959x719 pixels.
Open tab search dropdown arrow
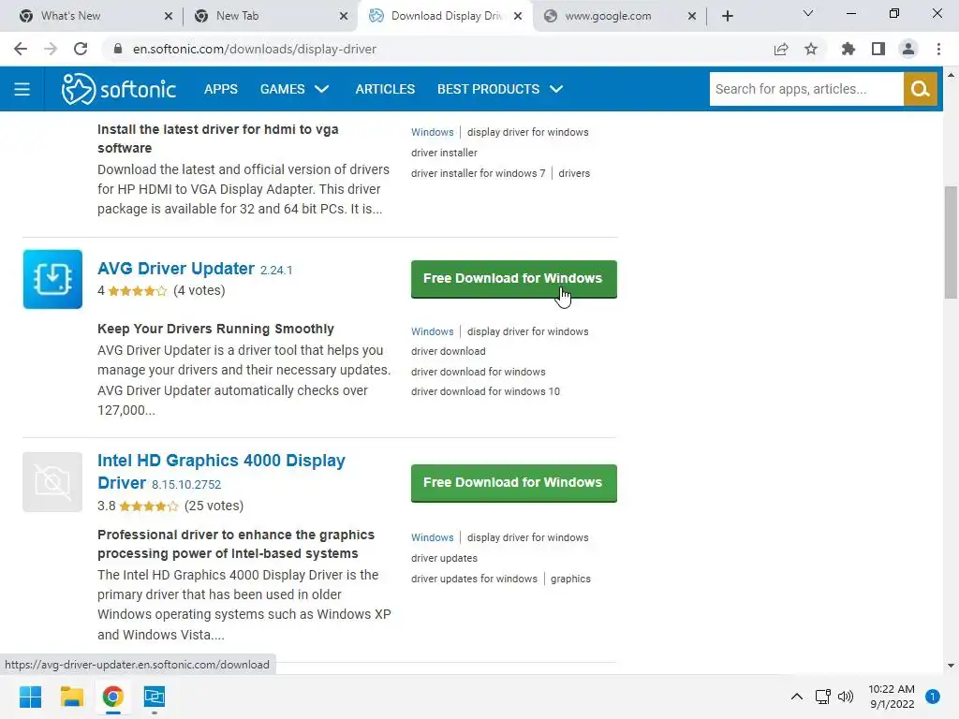(x=808, y=13)
